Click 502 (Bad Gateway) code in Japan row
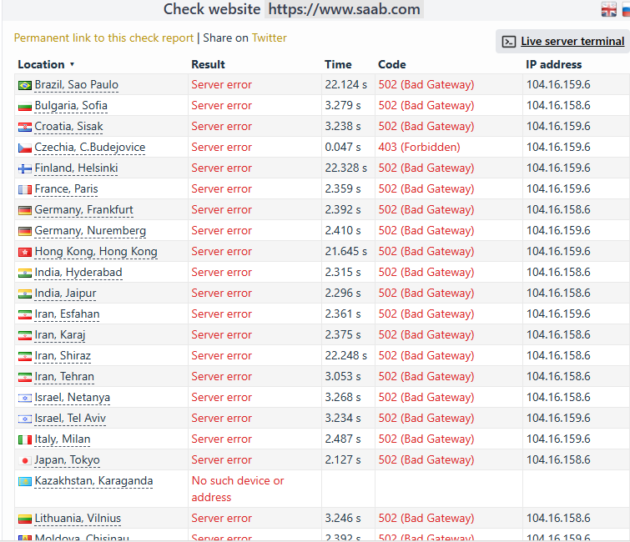The width and height of the screenshot is (630, 542). point(426,460)
